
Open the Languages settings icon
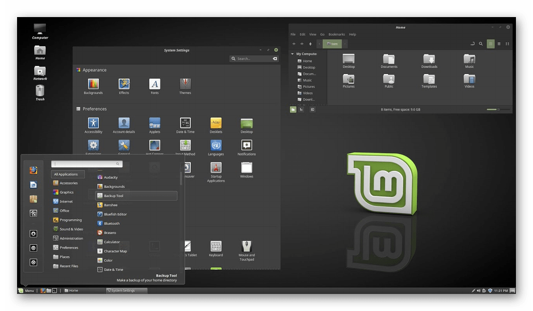216,148
